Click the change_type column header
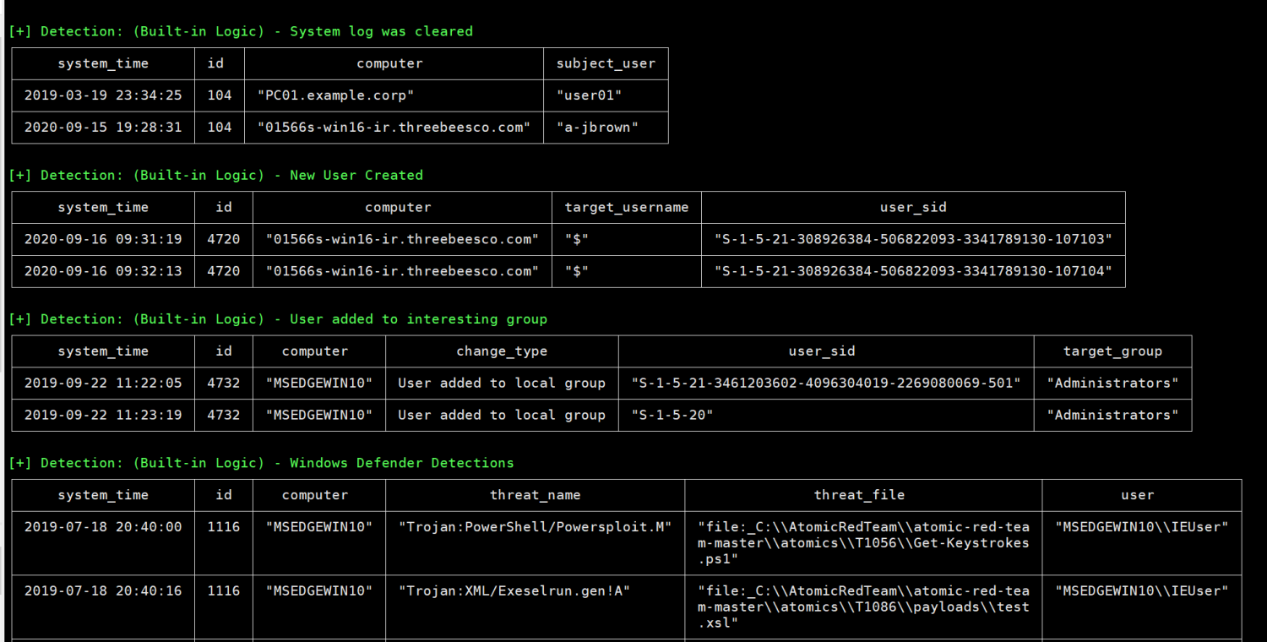Viewport: 1267px width, 642px height. pos(502,351)
